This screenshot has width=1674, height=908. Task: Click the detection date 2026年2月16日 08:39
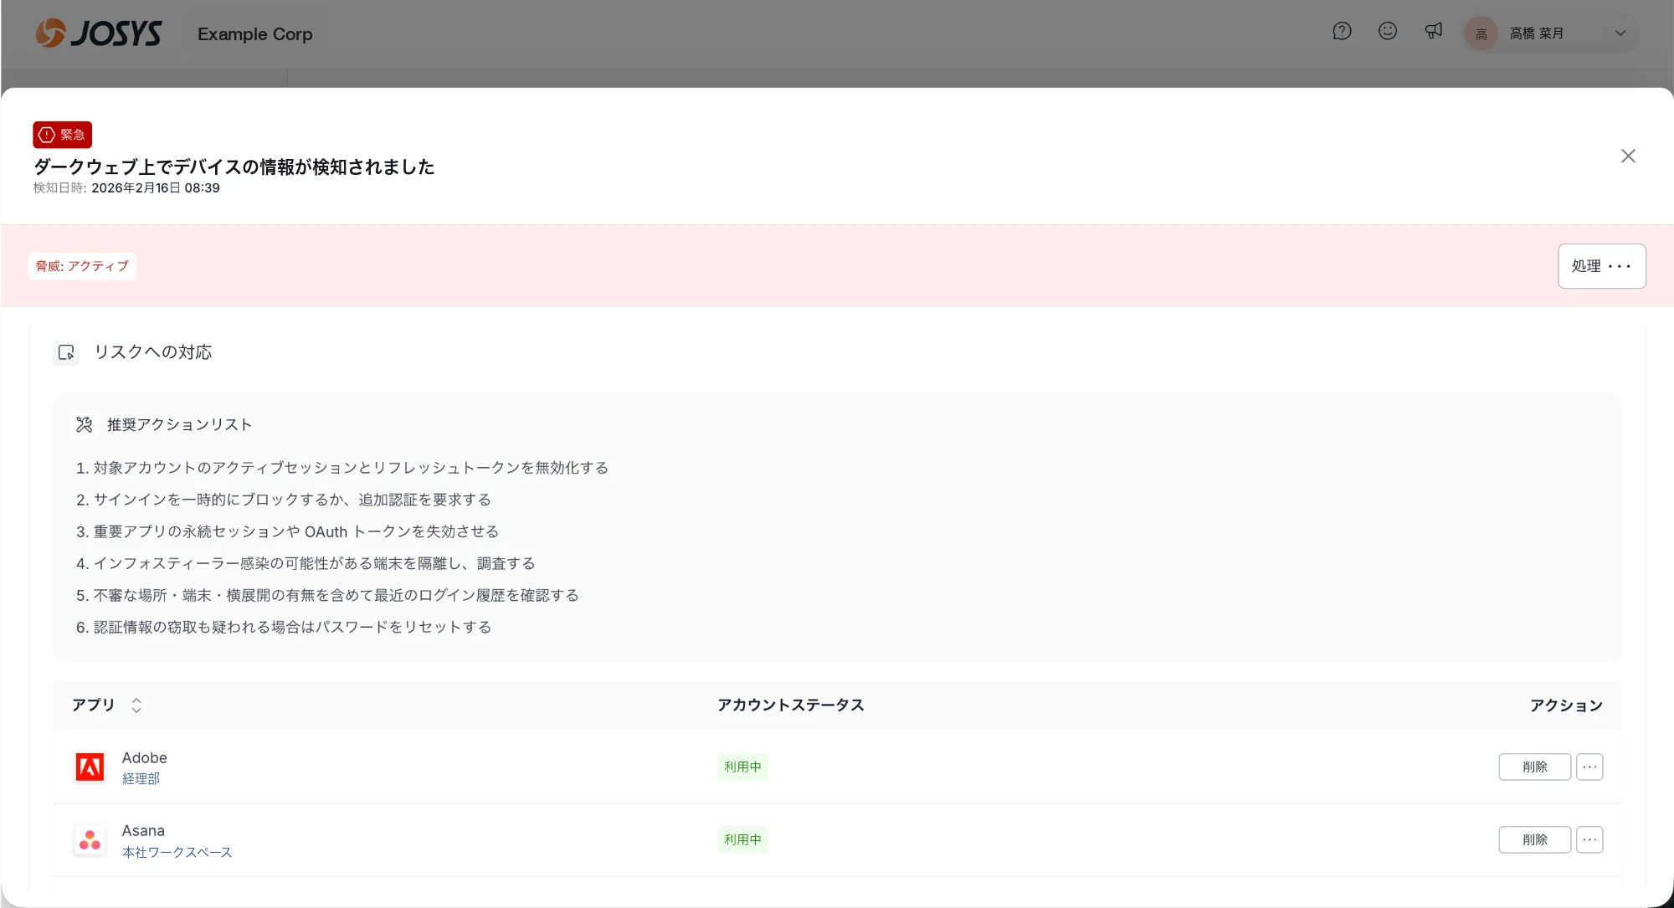point(156,187)
